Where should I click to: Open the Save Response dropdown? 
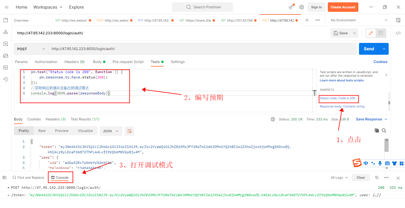[371, 119]
